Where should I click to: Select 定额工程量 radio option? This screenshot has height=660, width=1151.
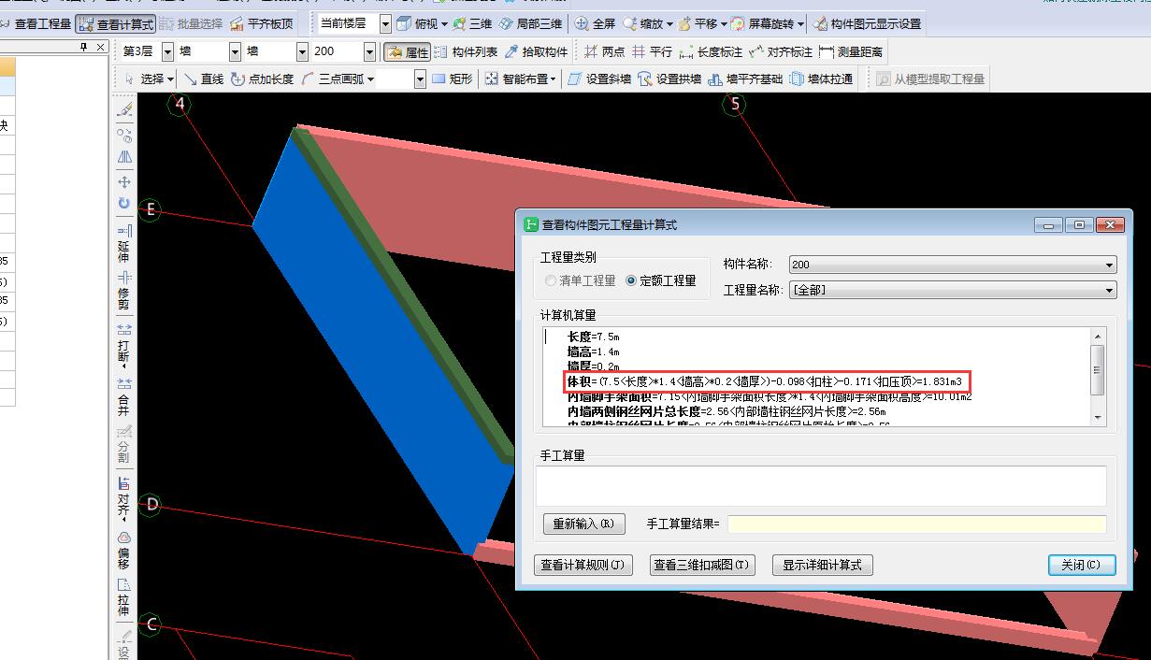coord(661,280)
